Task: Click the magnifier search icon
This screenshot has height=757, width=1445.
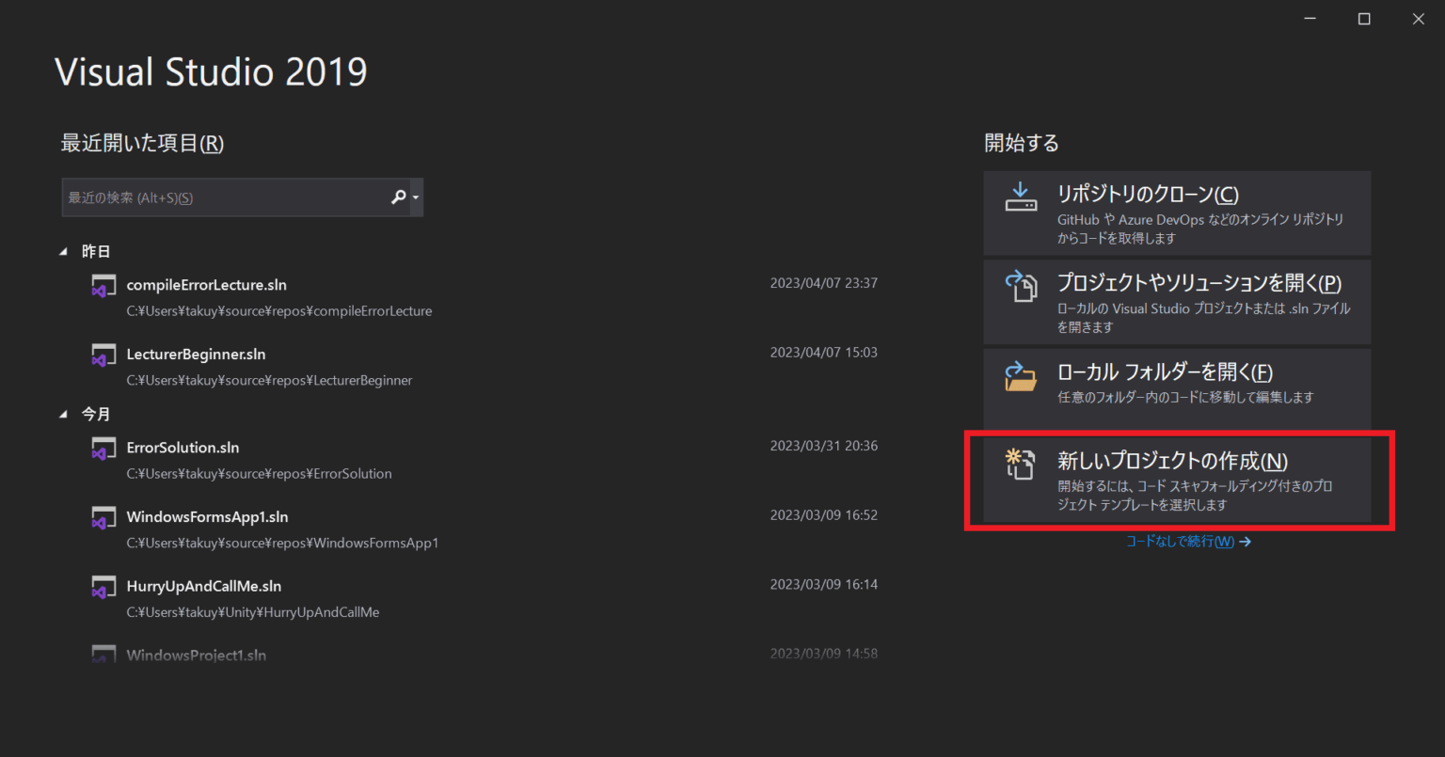Action: (x=398, y=197)
